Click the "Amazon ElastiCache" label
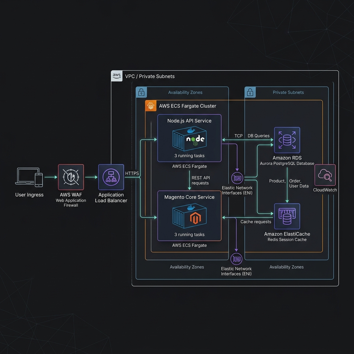 tap(287, 234)
